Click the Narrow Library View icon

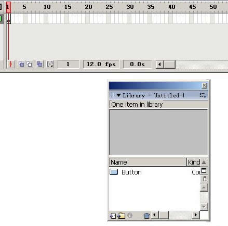[205, 179]
